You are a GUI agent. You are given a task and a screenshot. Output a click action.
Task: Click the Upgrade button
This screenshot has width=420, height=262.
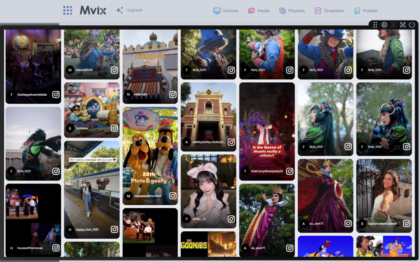click(x=129, y=10)
